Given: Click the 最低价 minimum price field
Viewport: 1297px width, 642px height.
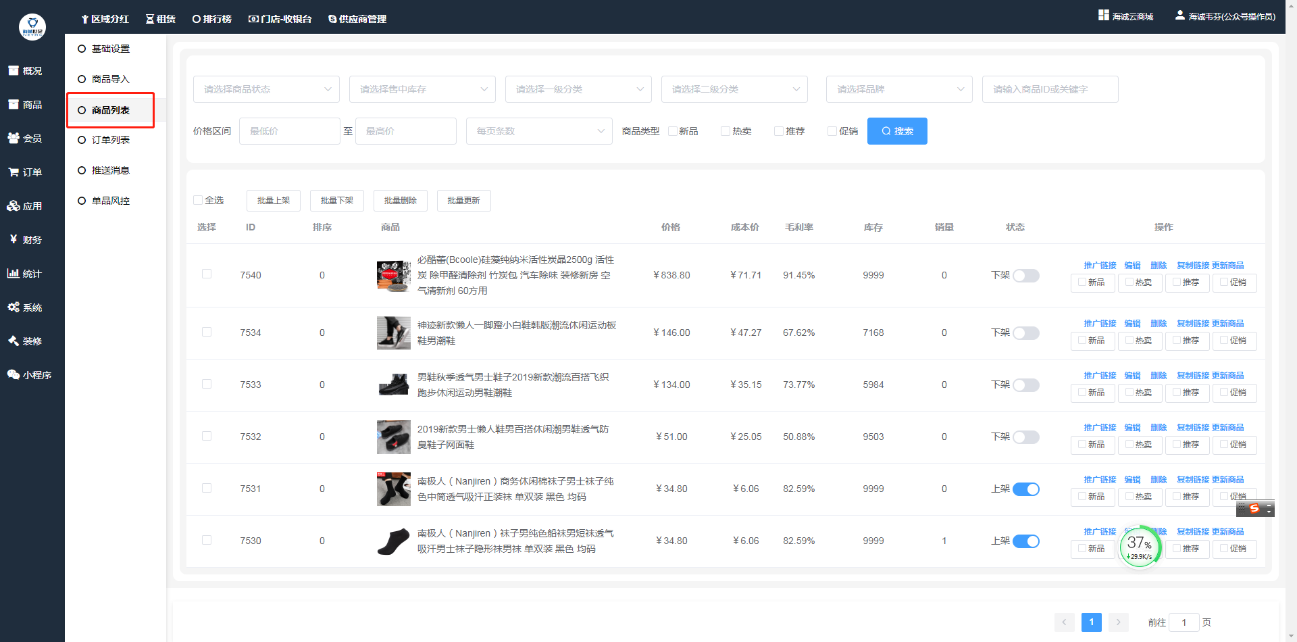Looking at the screenshot, I should pyautogui.click(x=289, y=131).
